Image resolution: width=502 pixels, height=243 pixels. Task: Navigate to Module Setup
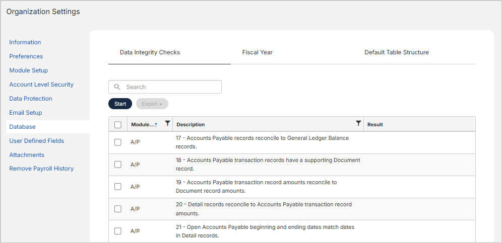pyautogui.click(x=29, y=70)
